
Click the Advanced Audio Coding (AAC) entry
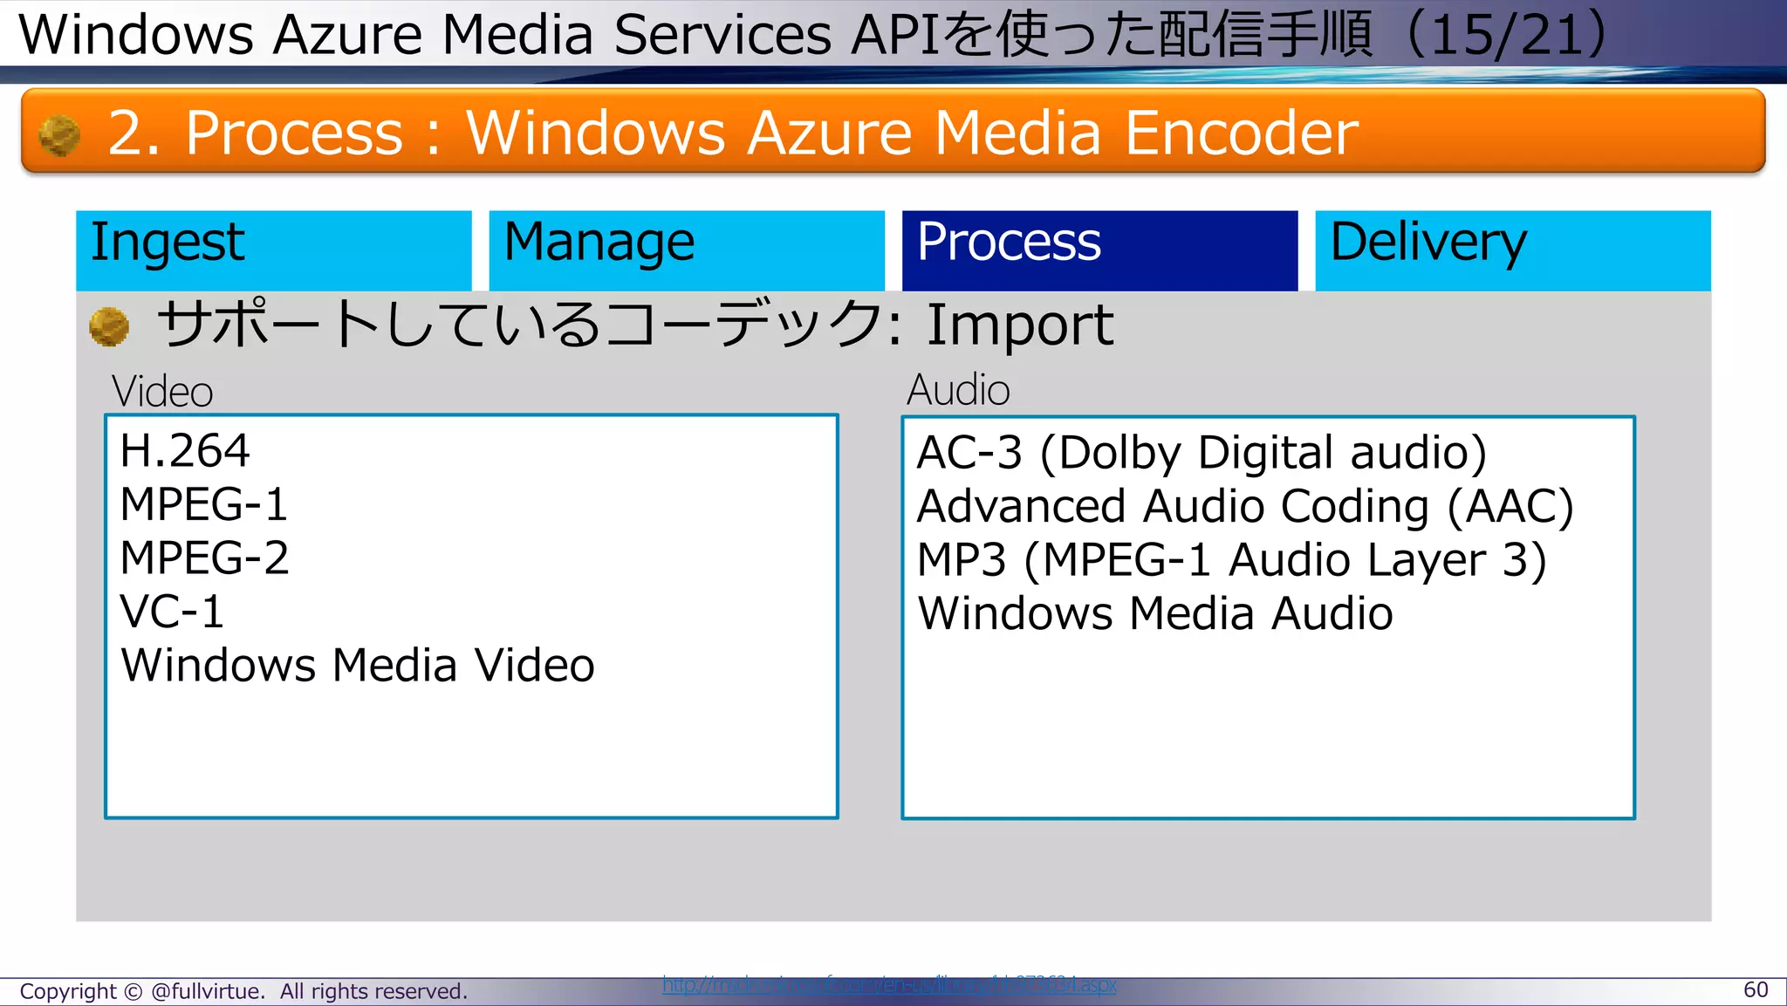coord(1245,507)
